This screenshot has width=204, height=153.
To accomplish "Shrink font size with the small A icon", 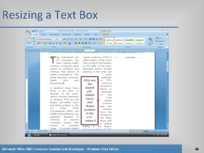I will pyautogui.click(x=67, y=39).
